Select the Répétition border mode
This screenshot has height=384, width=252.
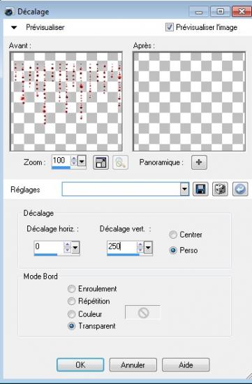coord(71,301)
